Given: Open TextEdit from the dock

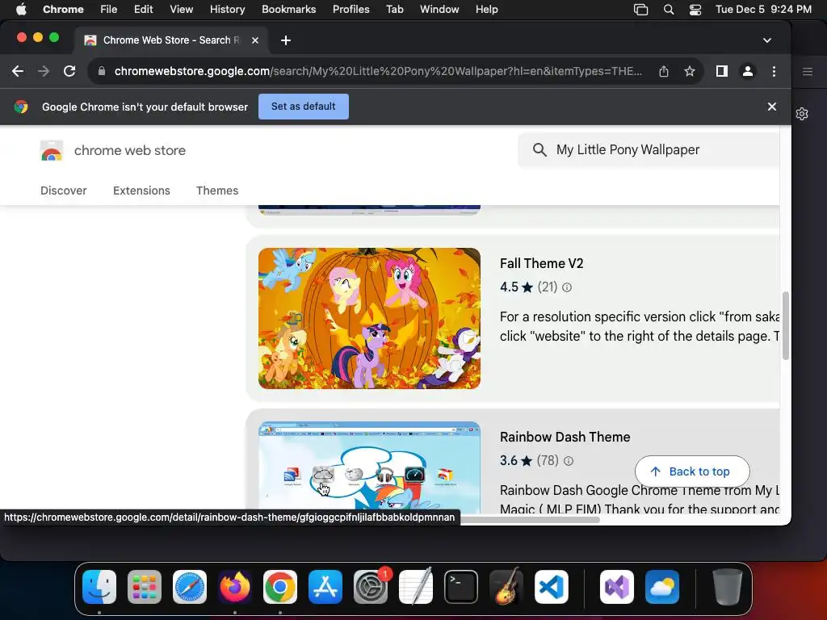Looking at the screenshot, I should (416, 587).
